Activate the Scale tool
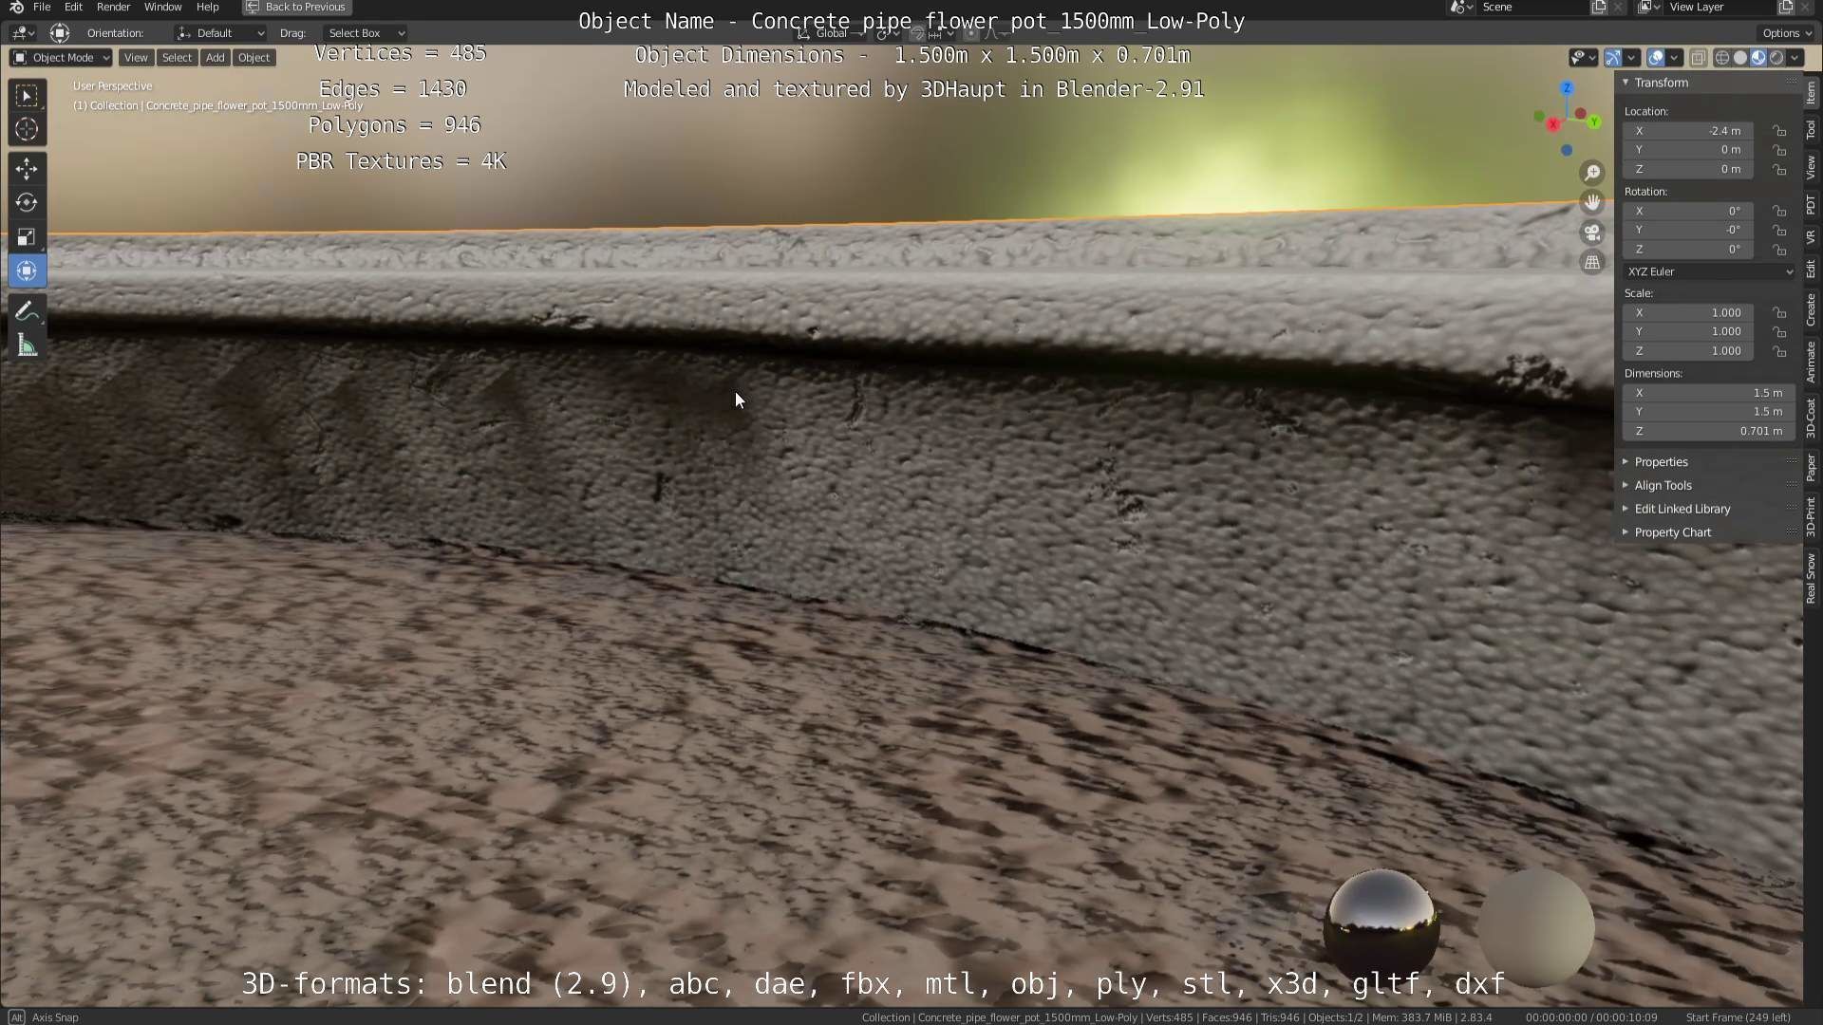 pyautogui.click(x=27, y=237)
